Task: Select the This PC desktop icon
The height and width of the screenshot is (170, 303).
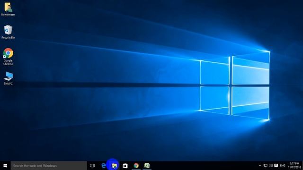Action: tap(8, 78)
